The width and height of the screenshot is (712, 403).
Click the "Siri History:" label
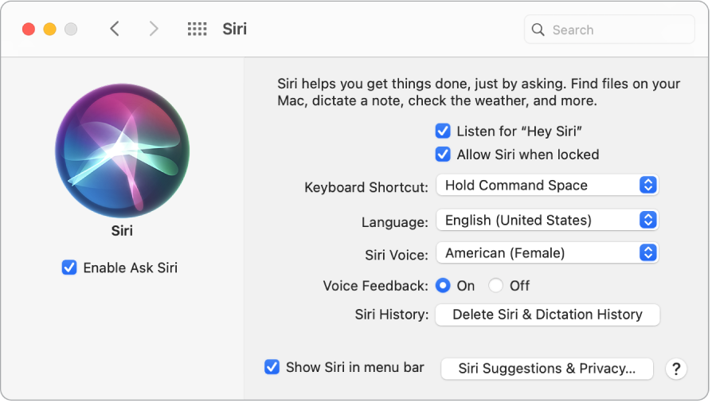point(391,315)
